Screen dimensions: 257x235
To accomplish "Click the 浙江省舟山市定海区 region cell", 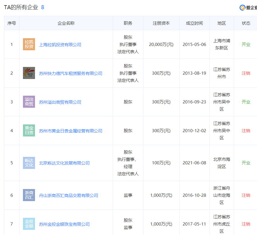I will [x=222, y=195].
